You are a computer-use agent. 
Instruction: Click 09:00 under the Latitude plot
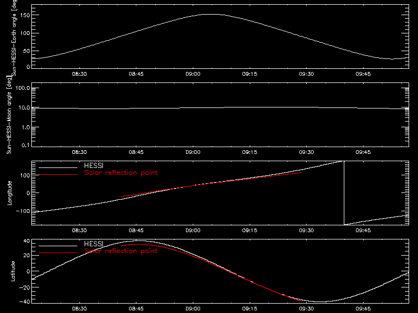click(193, 309)
